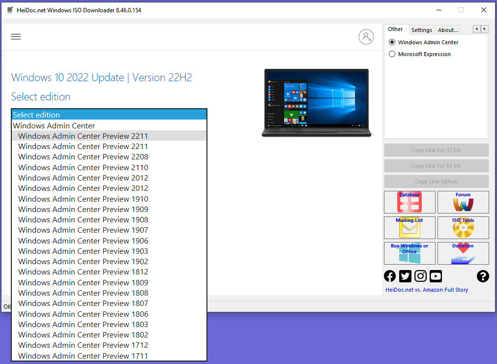
Task: Open the hamburger menu
Action: tap(16, 37)
